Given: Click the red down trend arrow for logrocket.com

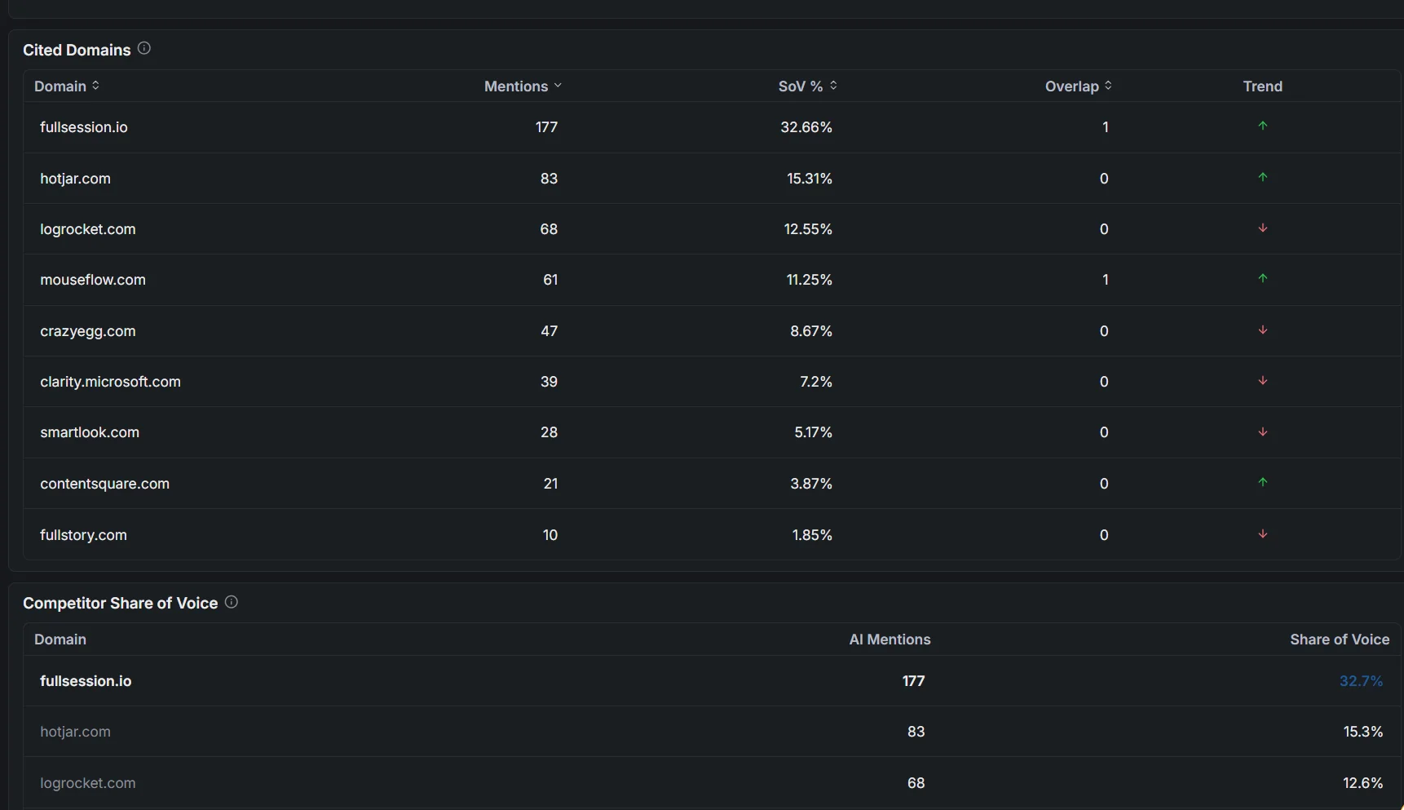Looking at the screenshot, I should [1263, 228].
